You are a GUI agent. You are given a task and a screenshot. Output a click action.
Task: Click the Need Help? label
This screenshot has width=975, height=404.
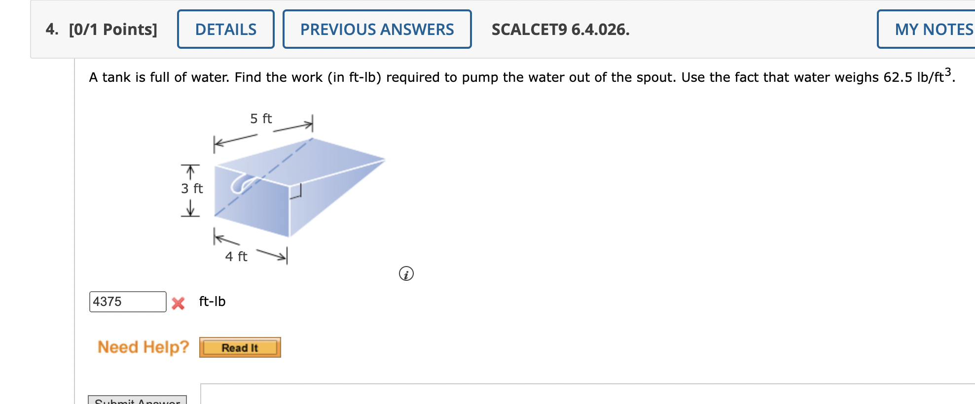[143, 347]
